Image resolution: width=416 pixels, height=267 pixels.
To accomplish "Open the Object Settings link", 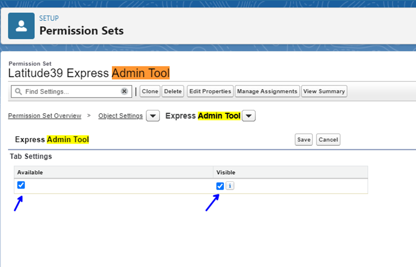I will [x=120, y=116].
